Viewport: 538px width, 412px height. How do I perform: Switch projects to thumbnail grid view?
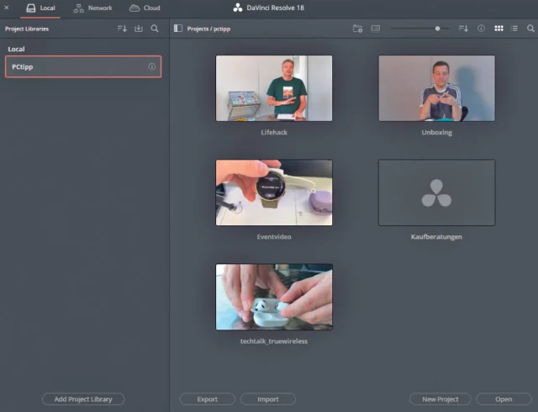[498, 29]
